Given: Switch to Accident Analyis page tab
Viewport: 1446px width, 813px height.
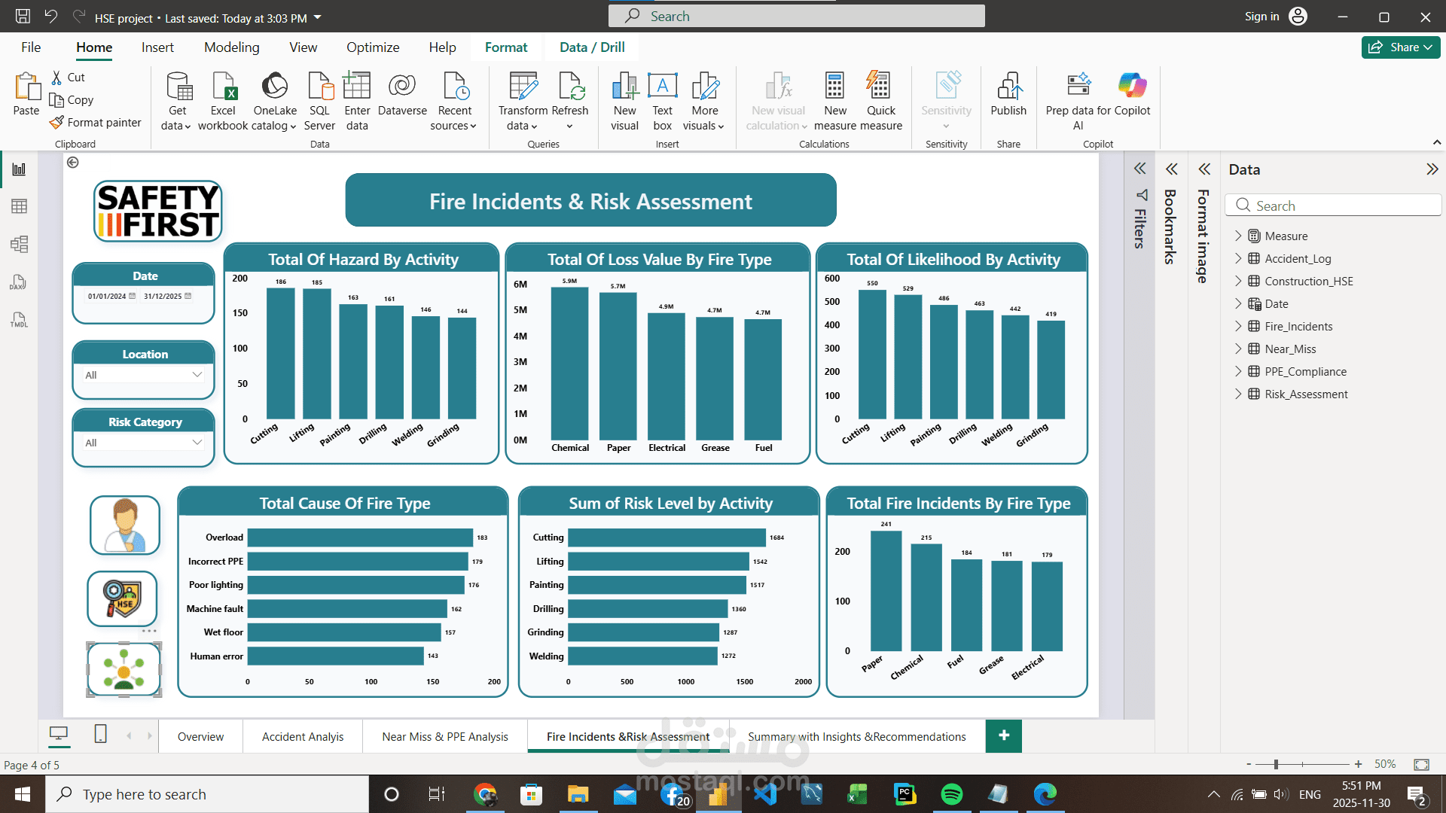Looking at the screenshot, I should point(303,737).
